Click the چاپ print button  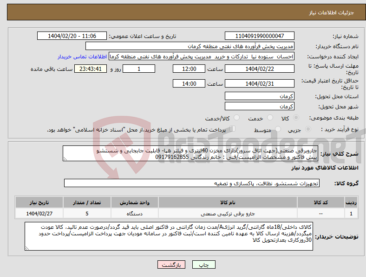[x=203, y=264]
